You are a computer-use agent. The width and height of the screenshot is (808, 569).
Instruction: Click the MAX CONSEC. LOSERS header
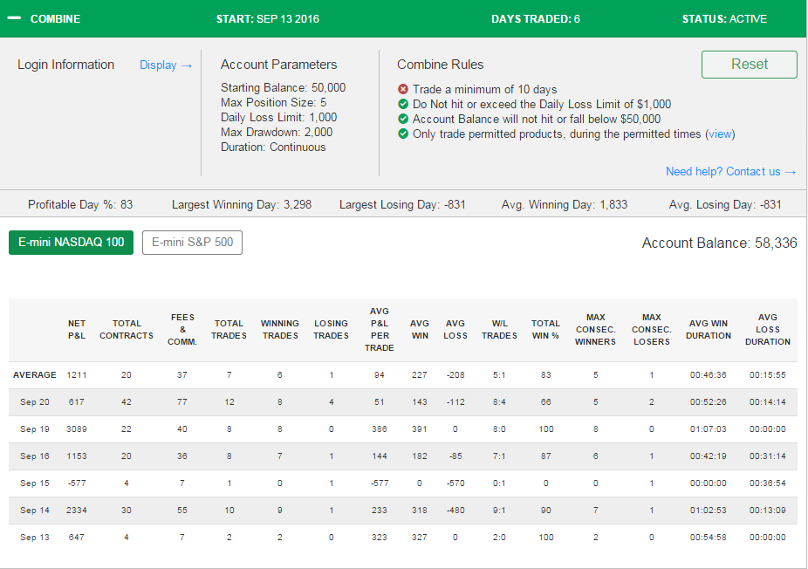(651, 329)
